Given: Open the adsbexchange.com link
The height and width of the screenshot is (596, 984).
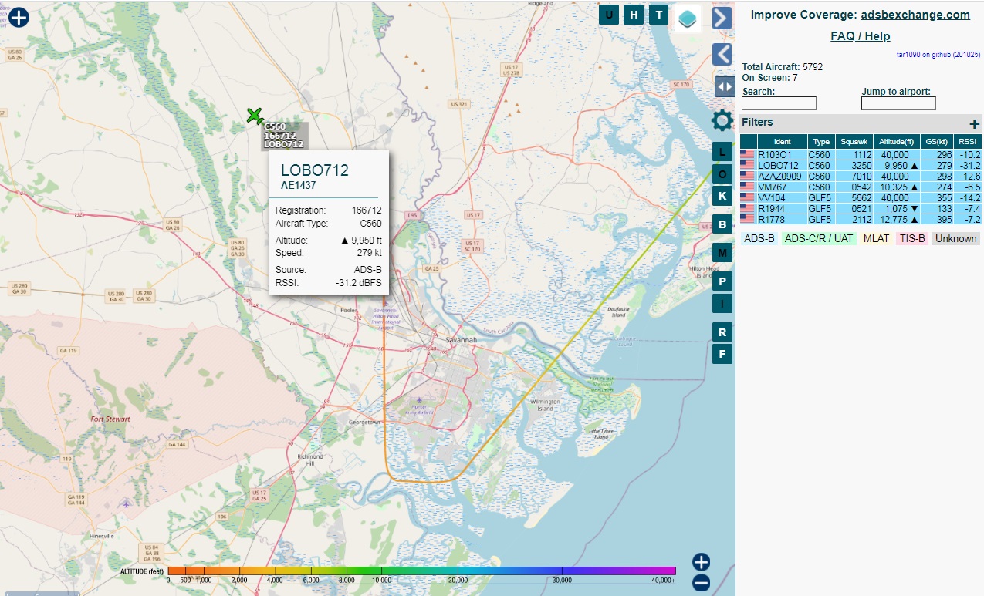Looking at the screenshot, I should [915, 15].
